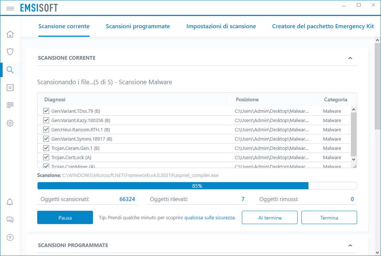
Task: Open the Protection shield icon
Action: 10,52
